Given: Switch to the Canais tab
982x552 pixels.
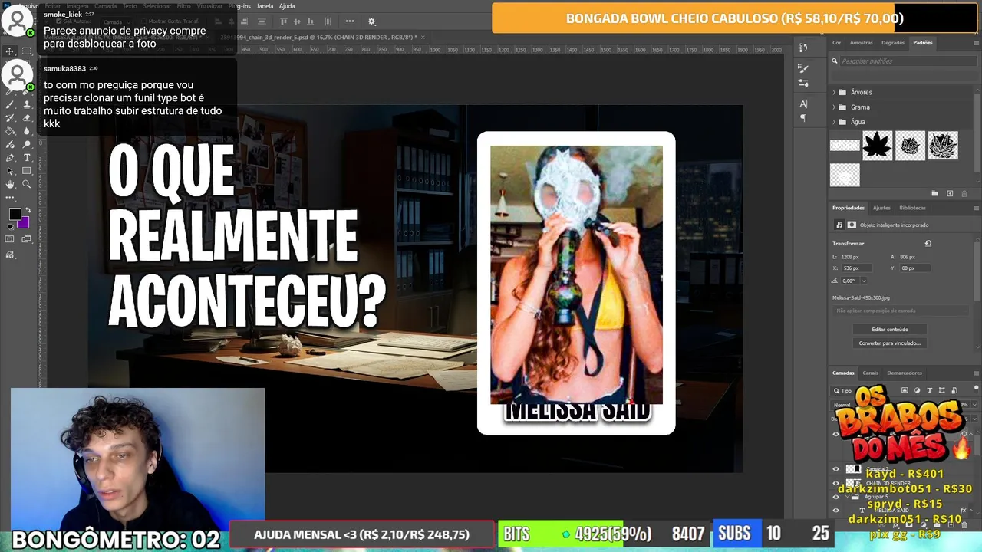Looking at the screenshot, I should tap(870, 373).
